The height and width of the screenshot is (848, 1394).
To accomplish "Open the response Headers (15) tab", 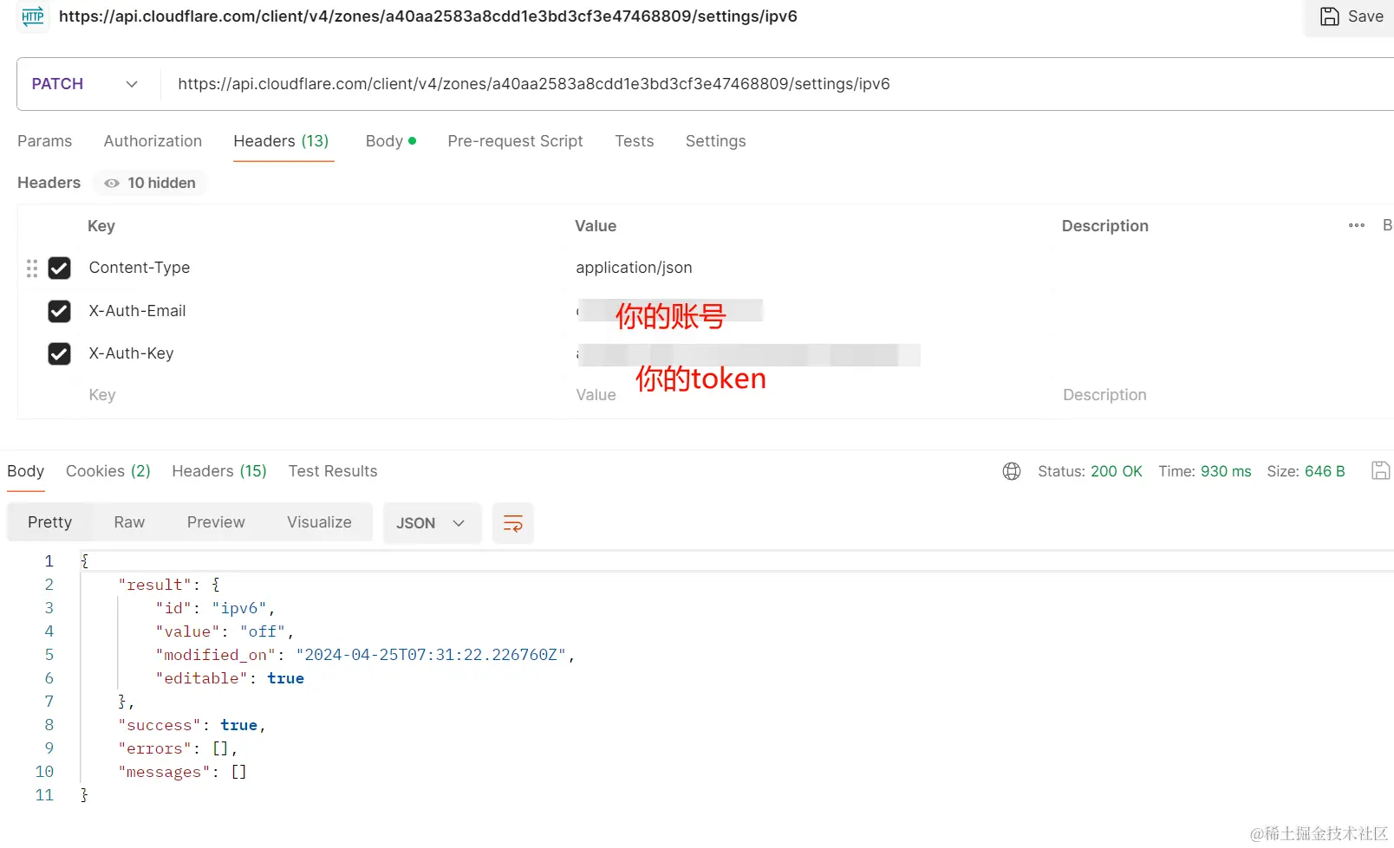I will [x=219, y=471].
